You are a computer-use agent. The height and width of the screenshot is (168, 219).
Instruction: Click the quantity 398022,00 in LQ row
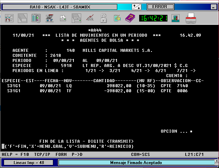(119, 86)
